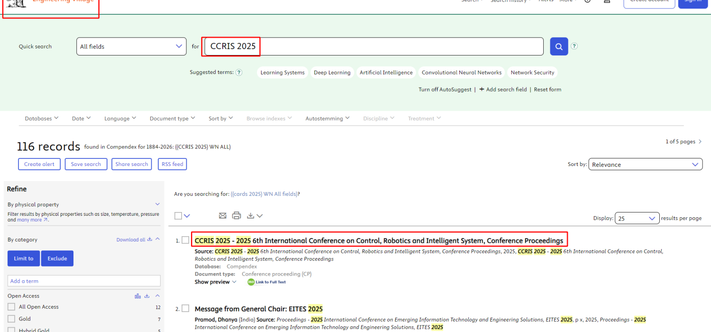Open the search help question-mark icon
The width and height of the screenshot is (711, 332).
click(574, 46)
